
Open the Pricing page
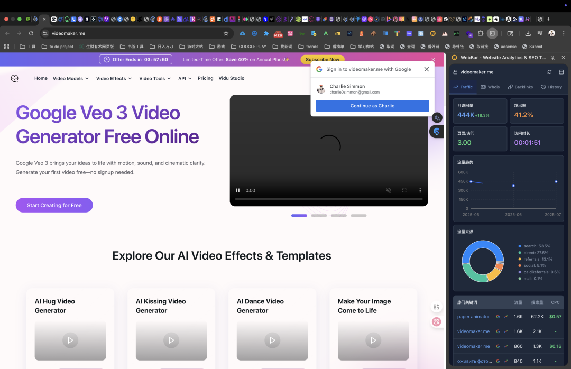[205, 78]
